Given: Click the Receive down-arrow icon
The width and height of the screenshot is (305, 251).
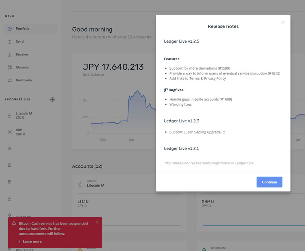Looking at the screenshot, I should [10, 54].
